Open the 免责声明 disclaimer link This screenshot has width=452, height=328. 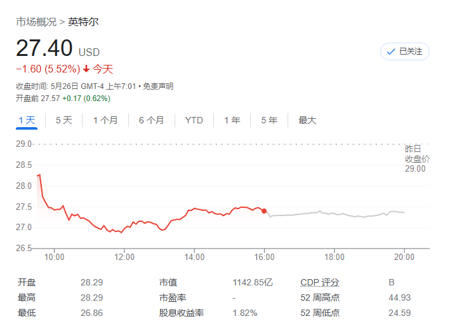click(157, 86)
